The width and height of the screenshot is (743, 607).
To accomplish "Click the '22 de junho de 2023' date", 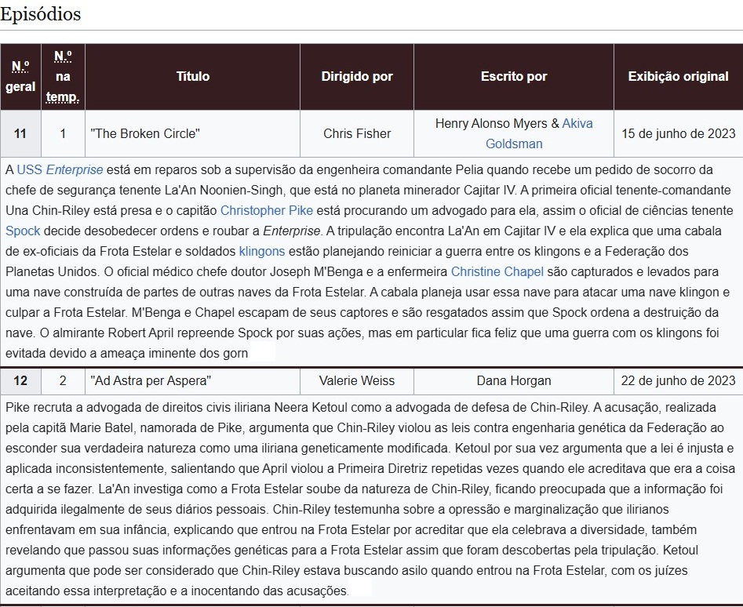I will tap(678, 380).
